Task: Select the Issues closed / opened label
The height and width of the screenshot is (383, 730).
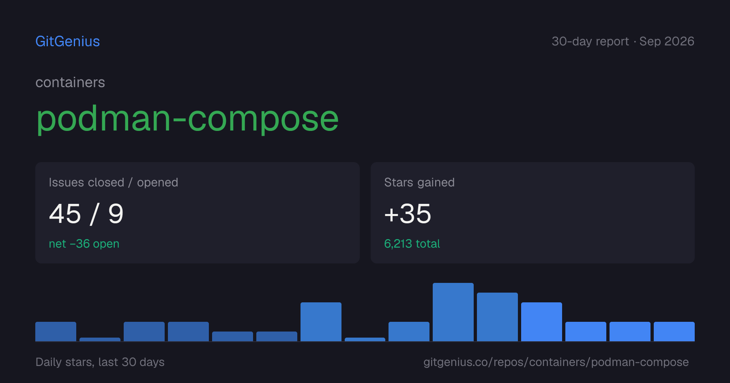Action: pos(114,182)
